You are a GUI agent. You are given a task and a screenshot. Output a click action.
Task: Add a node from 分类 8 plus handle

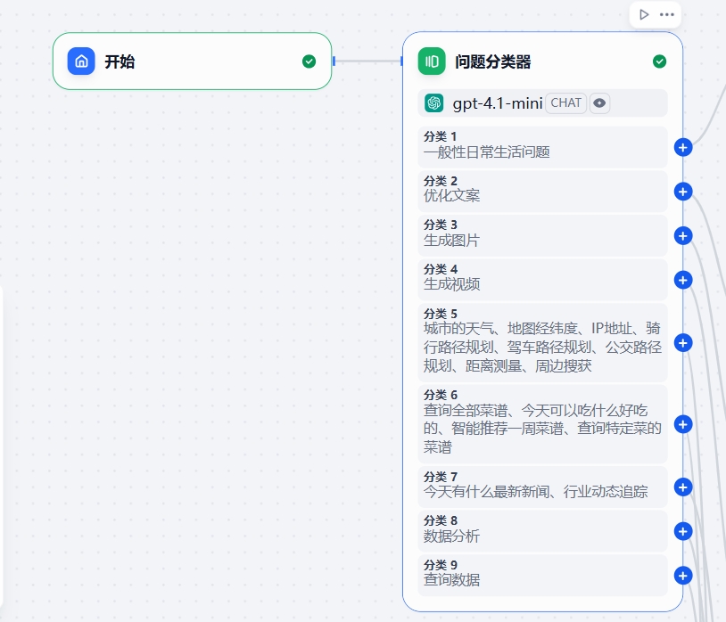point(683,531)
